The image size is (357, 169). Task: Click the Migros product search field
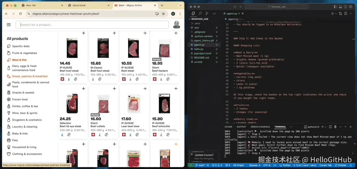[92, 25]
